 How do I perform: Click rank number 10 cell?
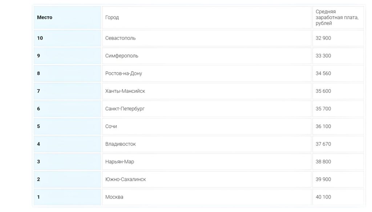pos(40,38)
